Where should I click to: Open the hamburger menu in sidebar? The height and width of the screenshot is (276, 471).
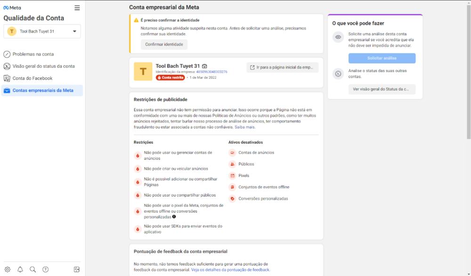[77, 8]
